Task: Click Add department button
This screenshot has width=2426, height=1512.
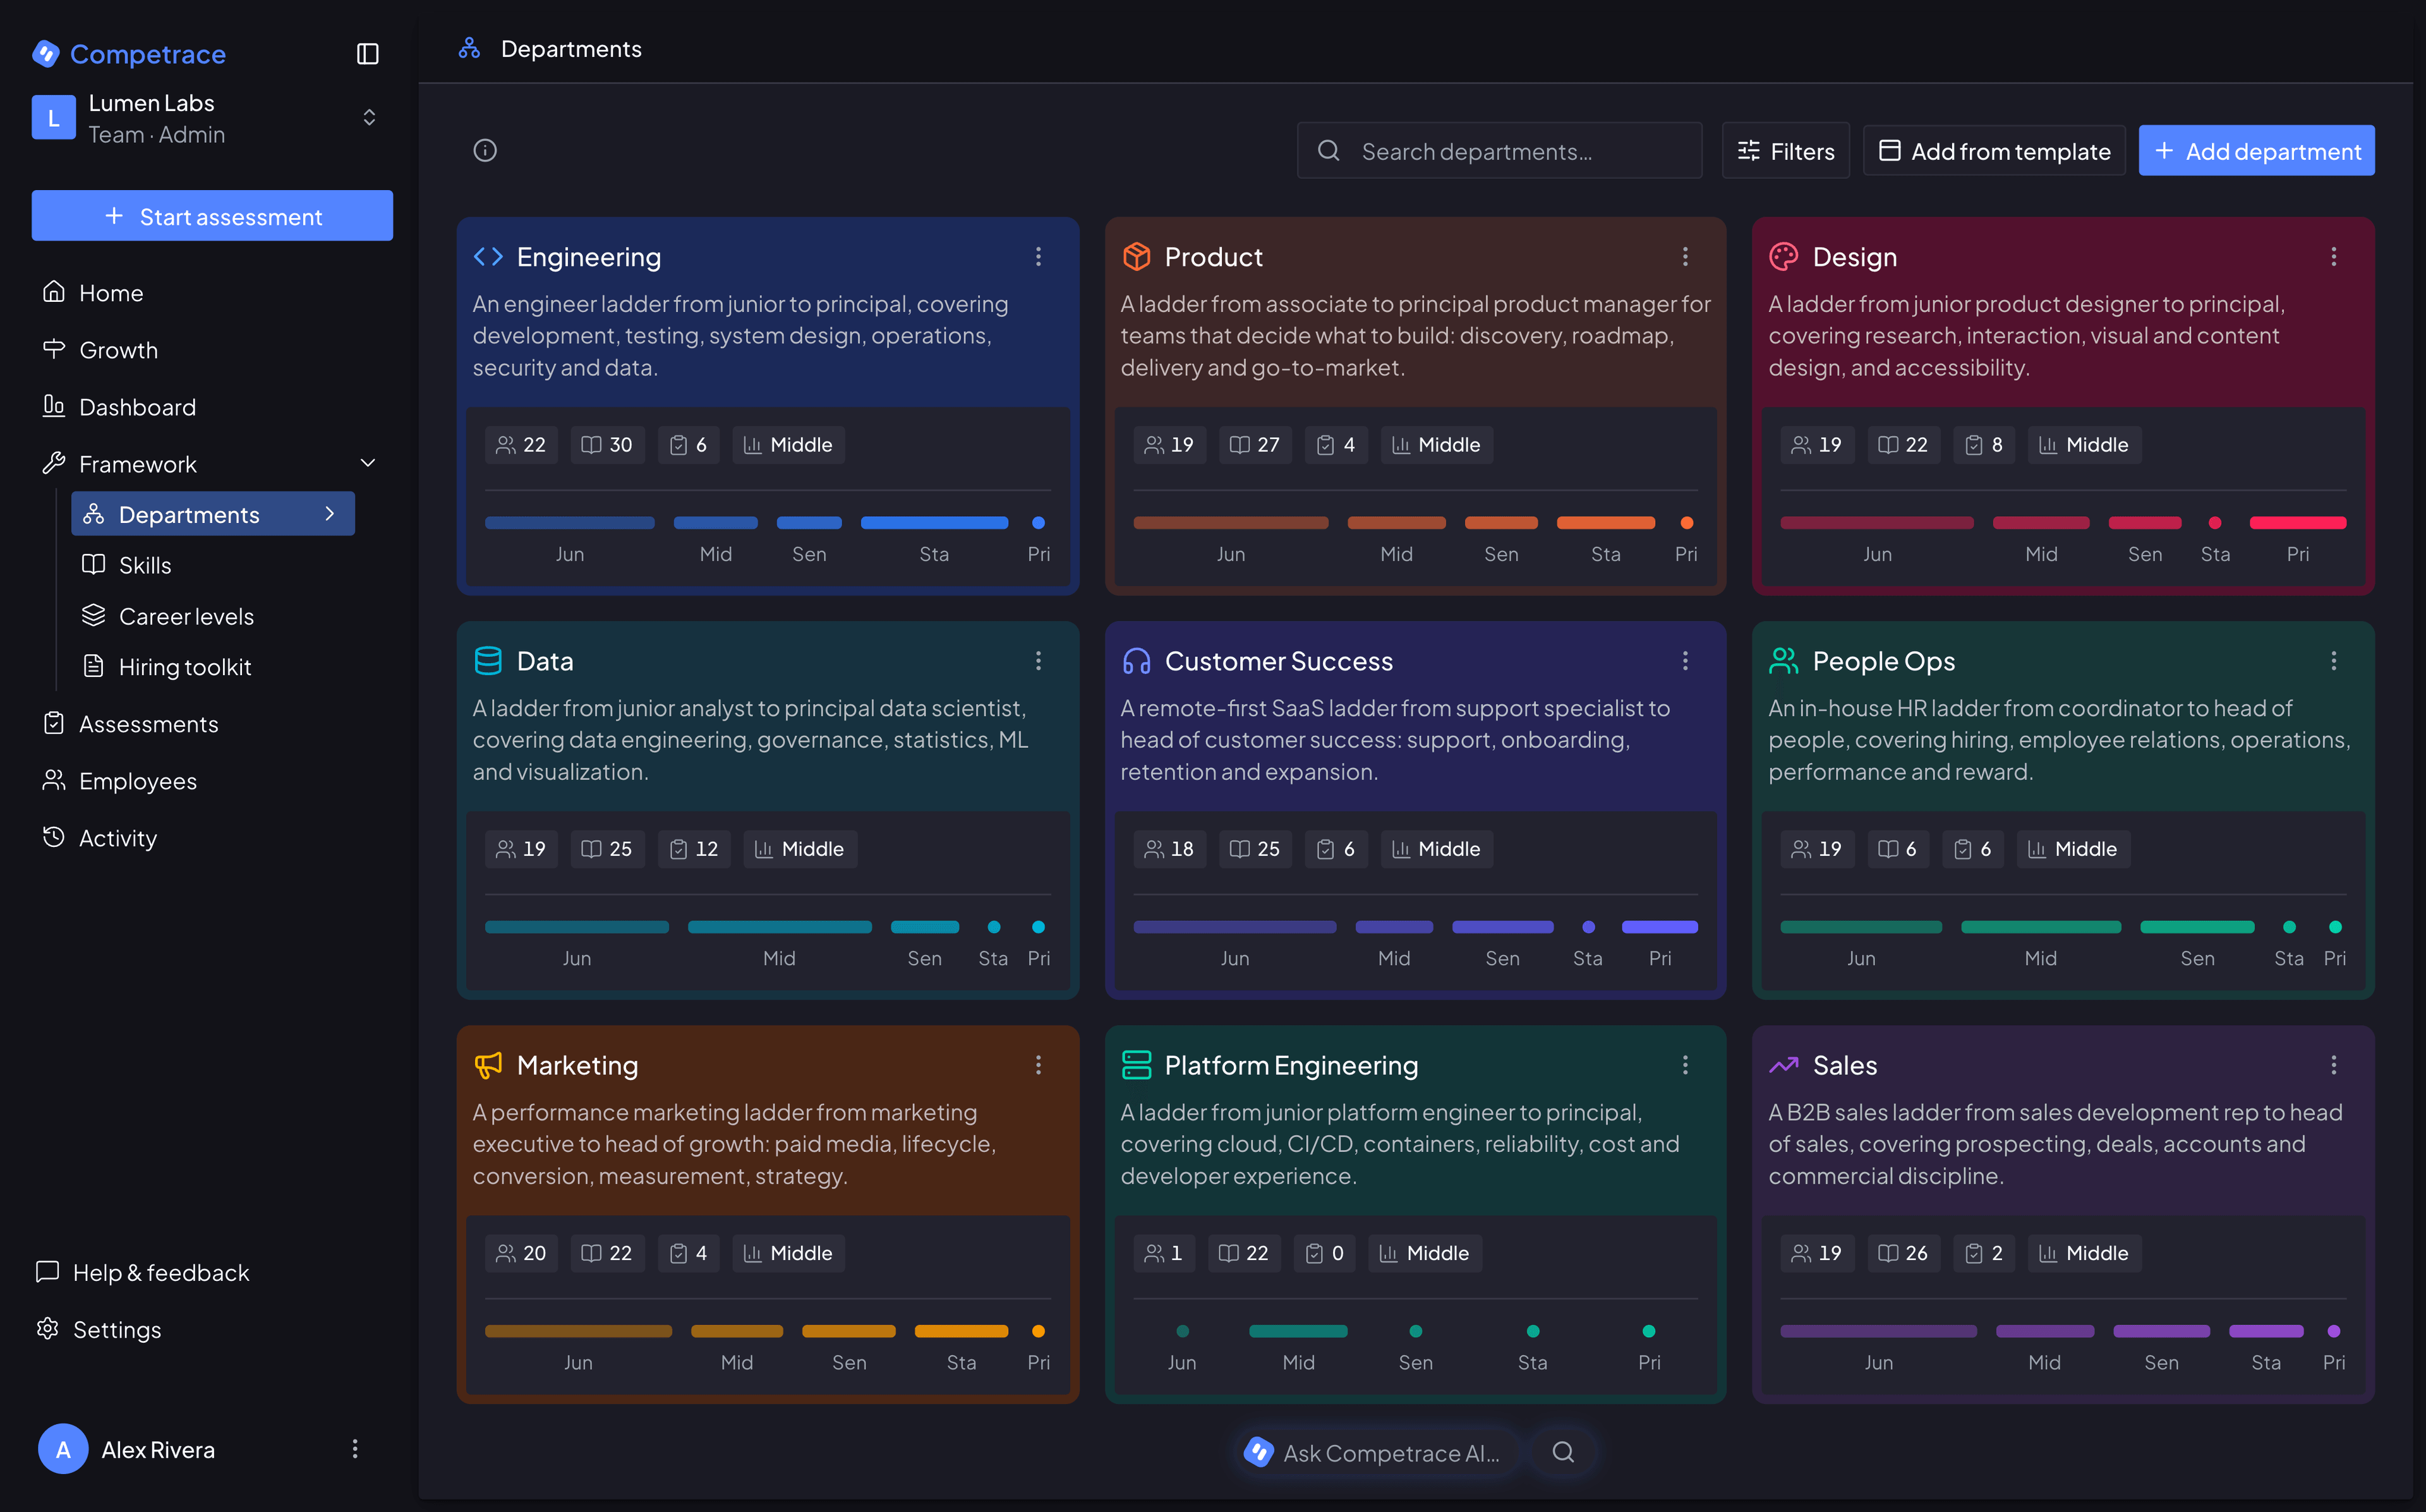Action: (x=2256, y=151)
